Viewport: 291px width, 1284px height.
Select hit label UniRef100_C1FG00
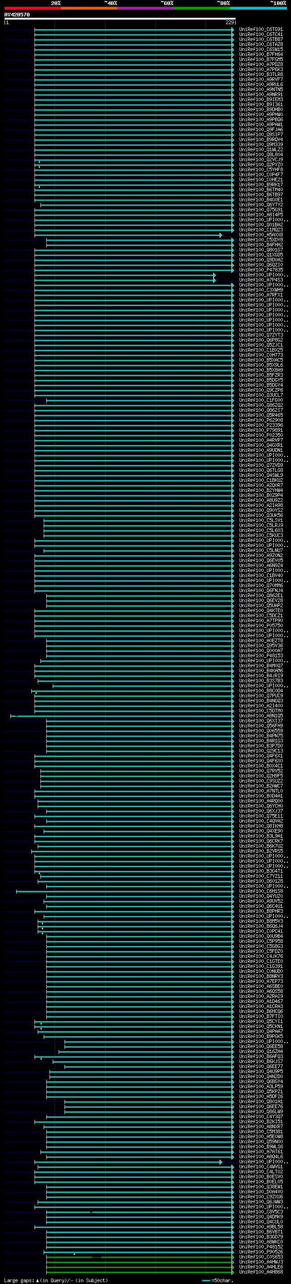click(261, 400)
